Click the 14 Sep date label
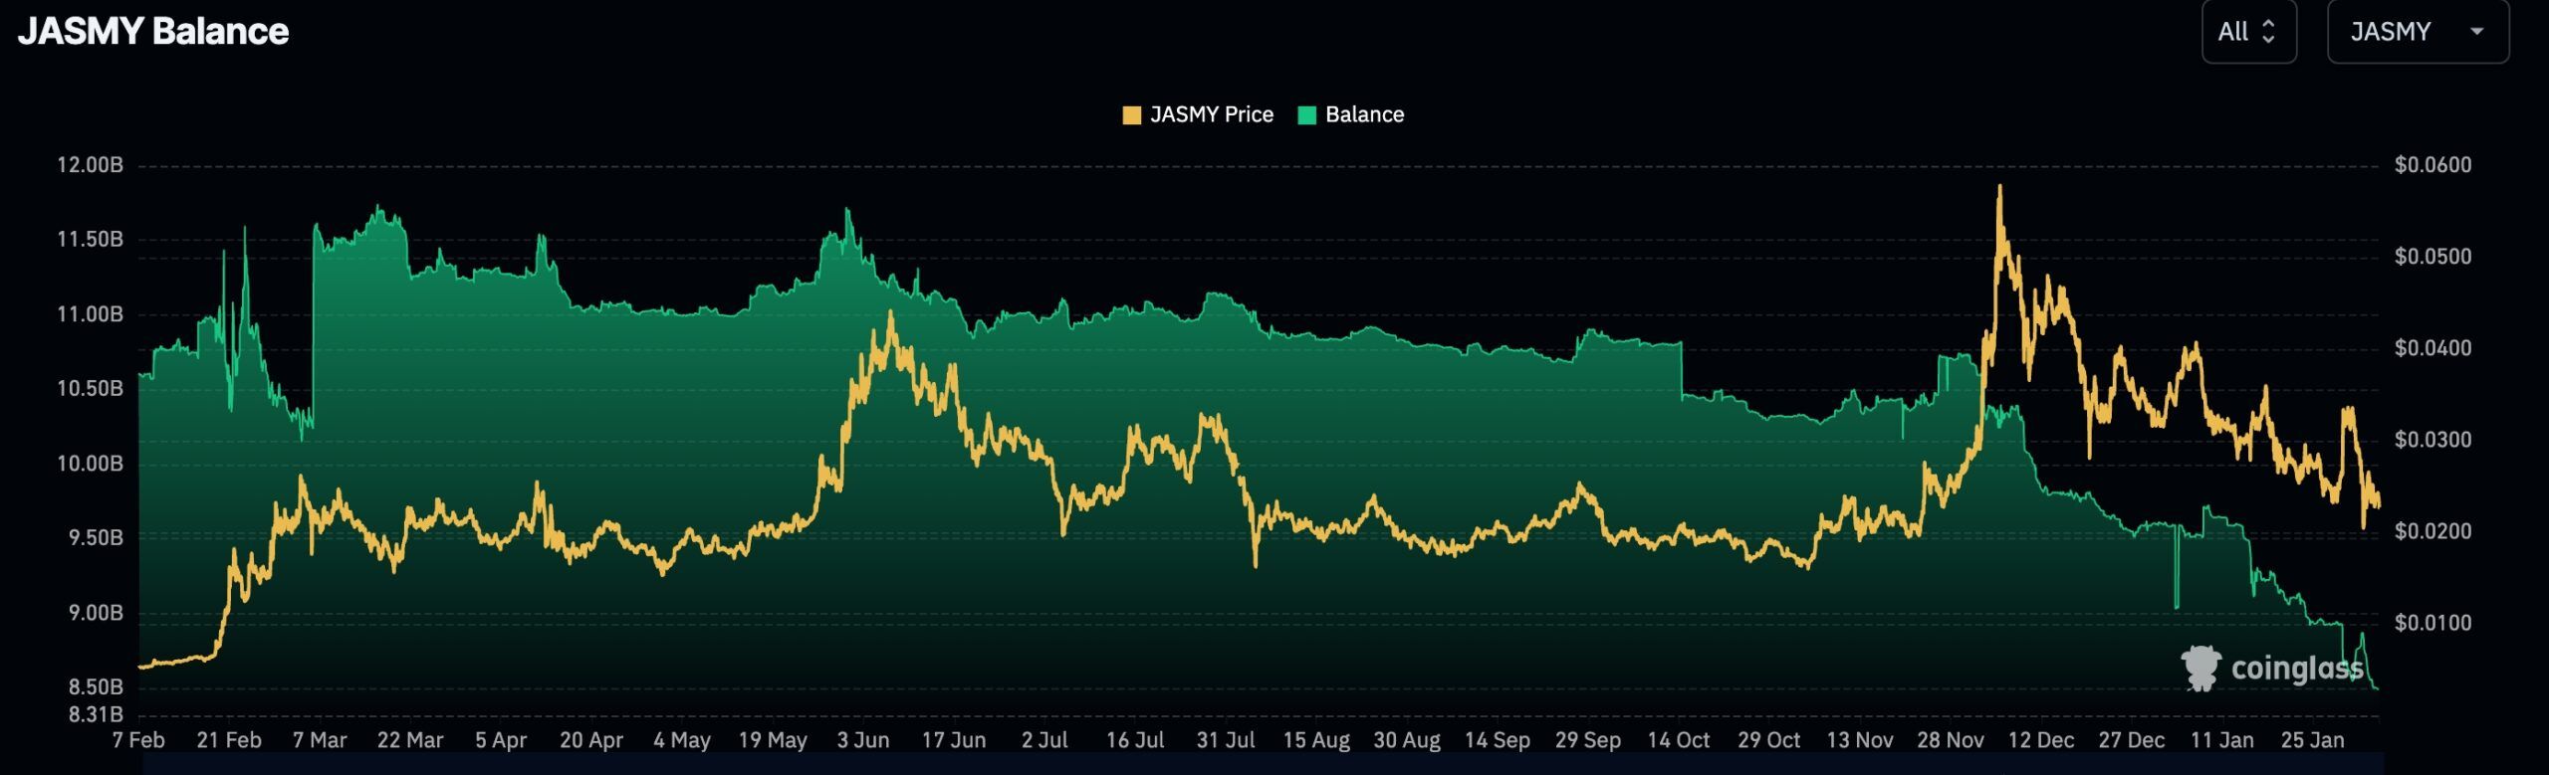The height and width of the screenshot is (775, 2549). [x=1498, y=740]
